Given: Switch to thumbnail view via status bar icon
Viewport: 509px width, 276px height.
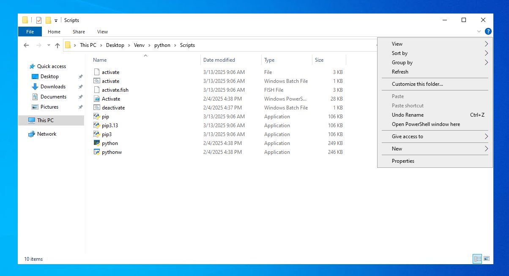Looking at the screenshot, I should [x=487, y=259].
